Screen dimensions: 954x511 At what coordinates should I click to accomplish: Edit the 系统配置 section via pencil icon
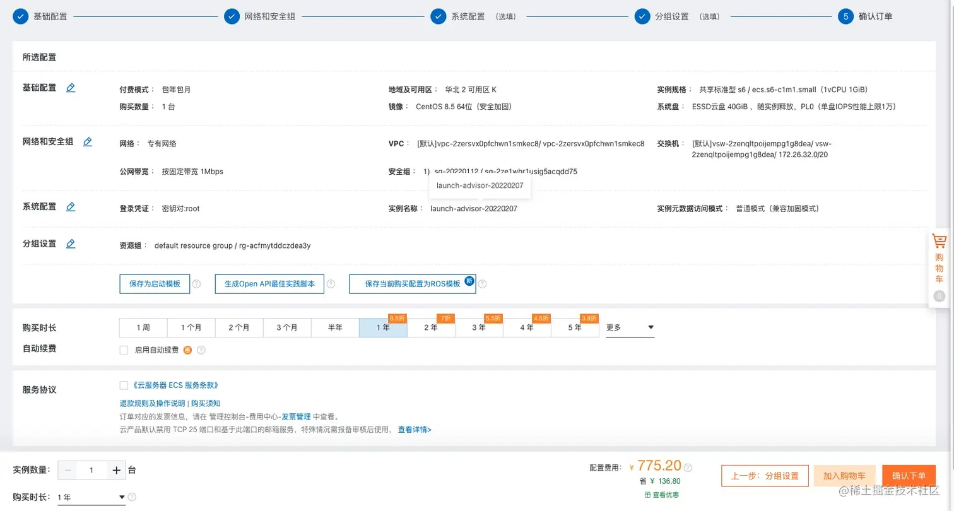pos(71,206)
